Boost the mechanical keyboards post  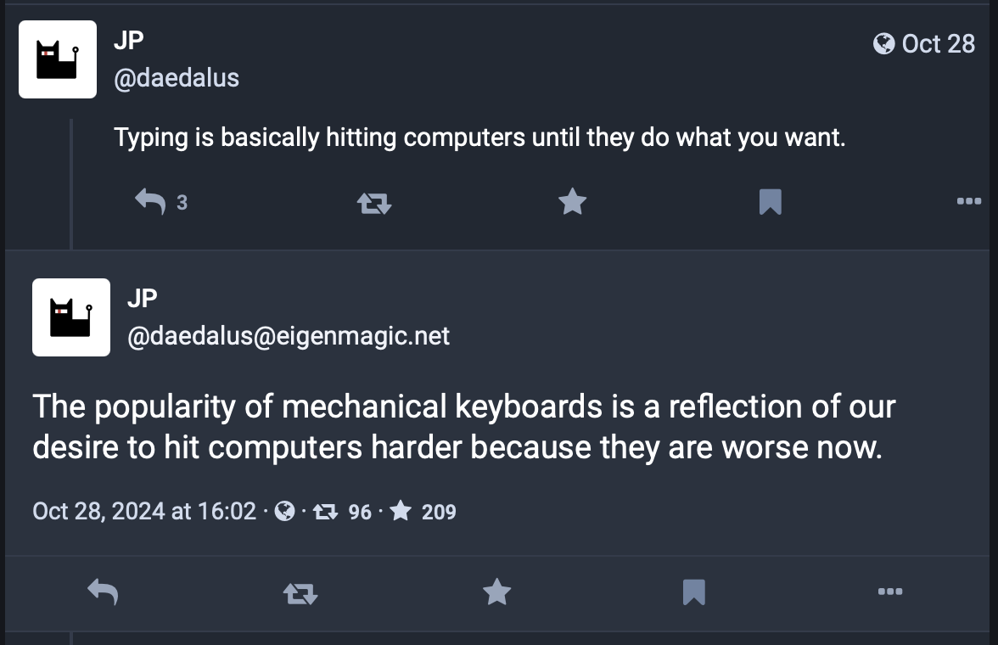(300, 592)
